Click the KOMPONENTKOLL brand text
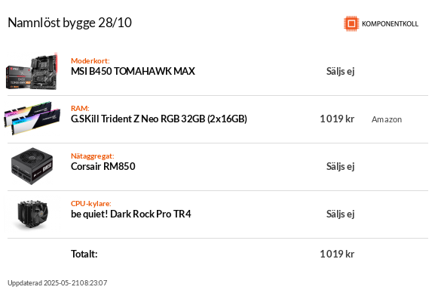This screenshot has height=293, width=435. coord(390,24)
